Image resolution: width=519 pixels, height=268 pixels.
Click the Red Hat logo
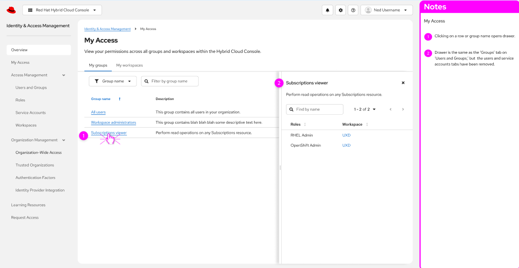coord(11,10)
